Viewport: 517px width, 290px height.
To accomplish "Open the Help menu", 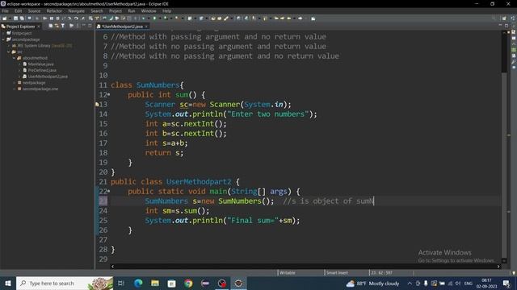I will coord(167,10).
